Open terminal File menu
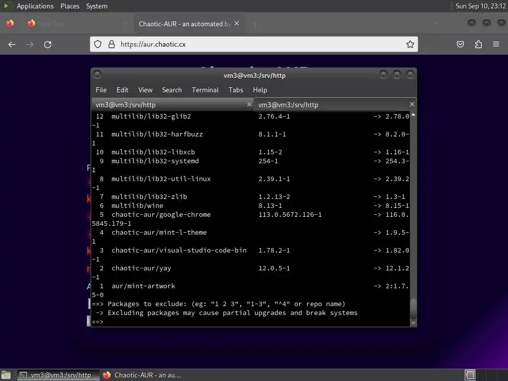 101,90
